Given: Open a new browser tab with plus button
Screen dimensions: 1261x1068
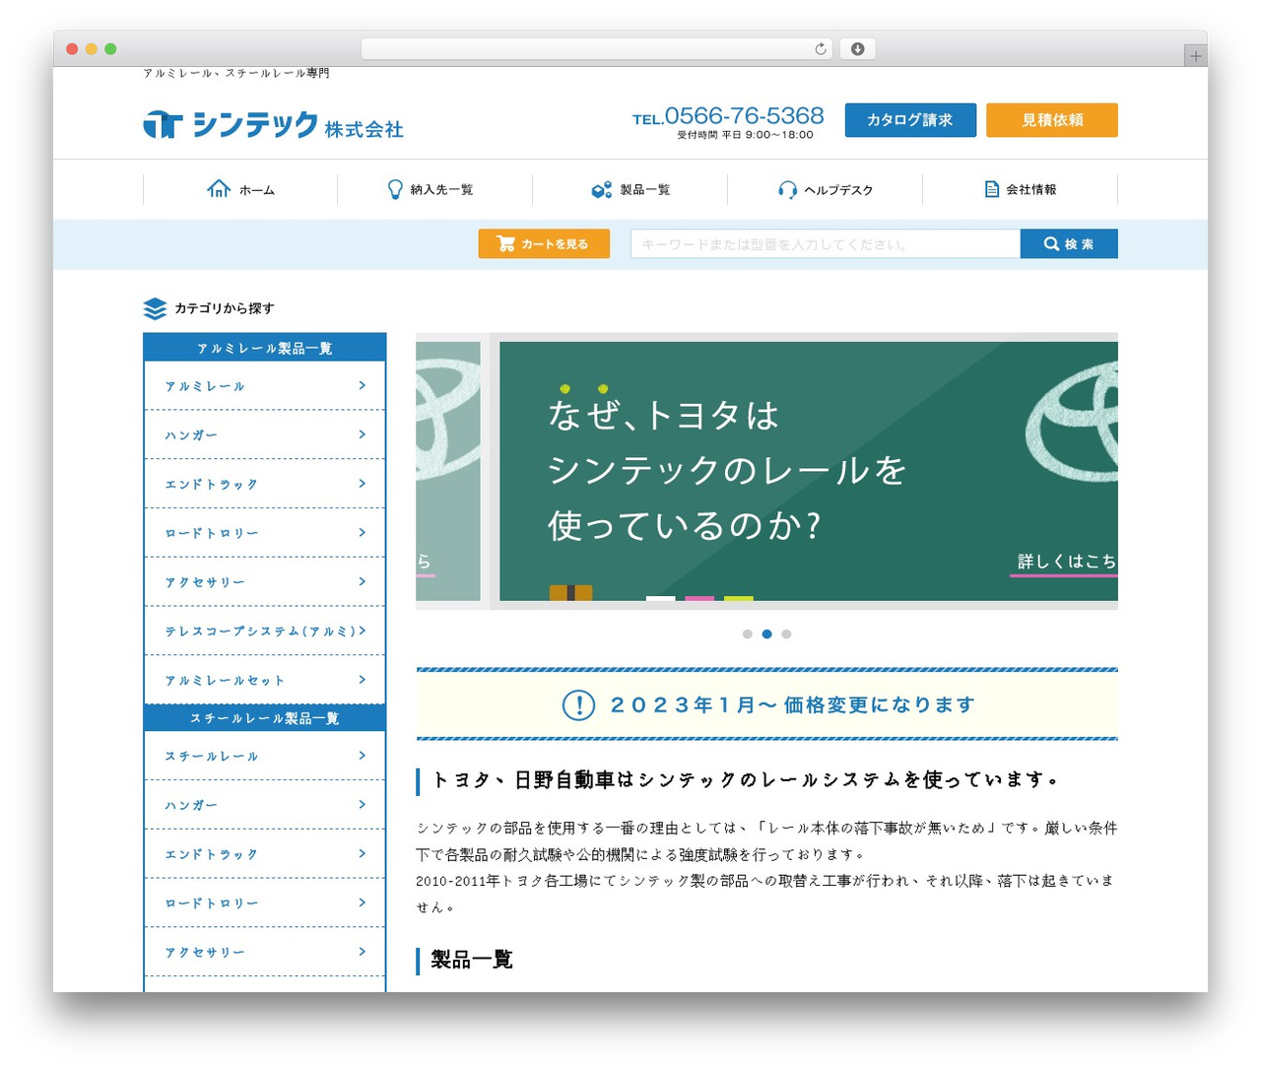Looking at the screenshot, I should [x=1195, y=56].
